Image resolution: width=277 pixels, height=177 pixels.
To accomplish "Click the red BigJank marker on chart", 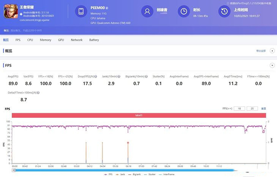I will pyautogui.click(x=128, y=143).
